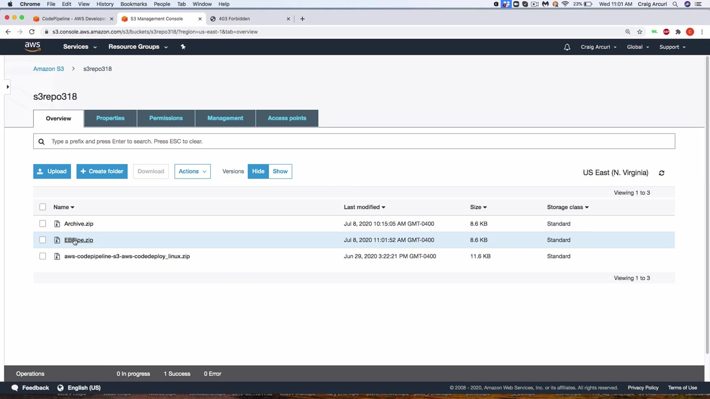Sort objects by Storage class

click(567, 207)
